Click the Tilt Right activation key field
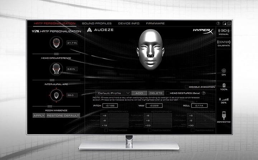 click(205, 120)
